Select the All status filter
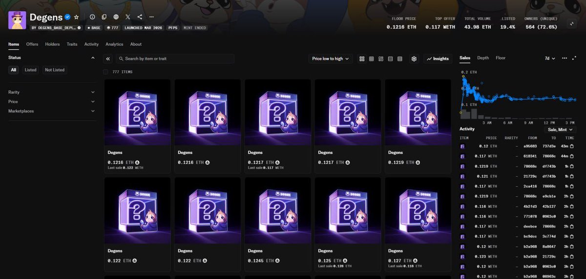 14,70
